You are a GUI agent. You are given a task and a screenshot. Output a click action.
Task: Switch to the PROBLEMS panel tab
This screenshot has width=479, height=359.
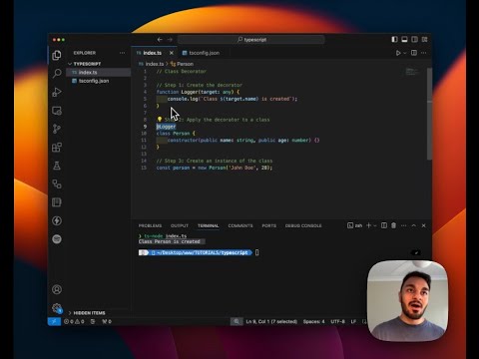click(x=150, y=225)
